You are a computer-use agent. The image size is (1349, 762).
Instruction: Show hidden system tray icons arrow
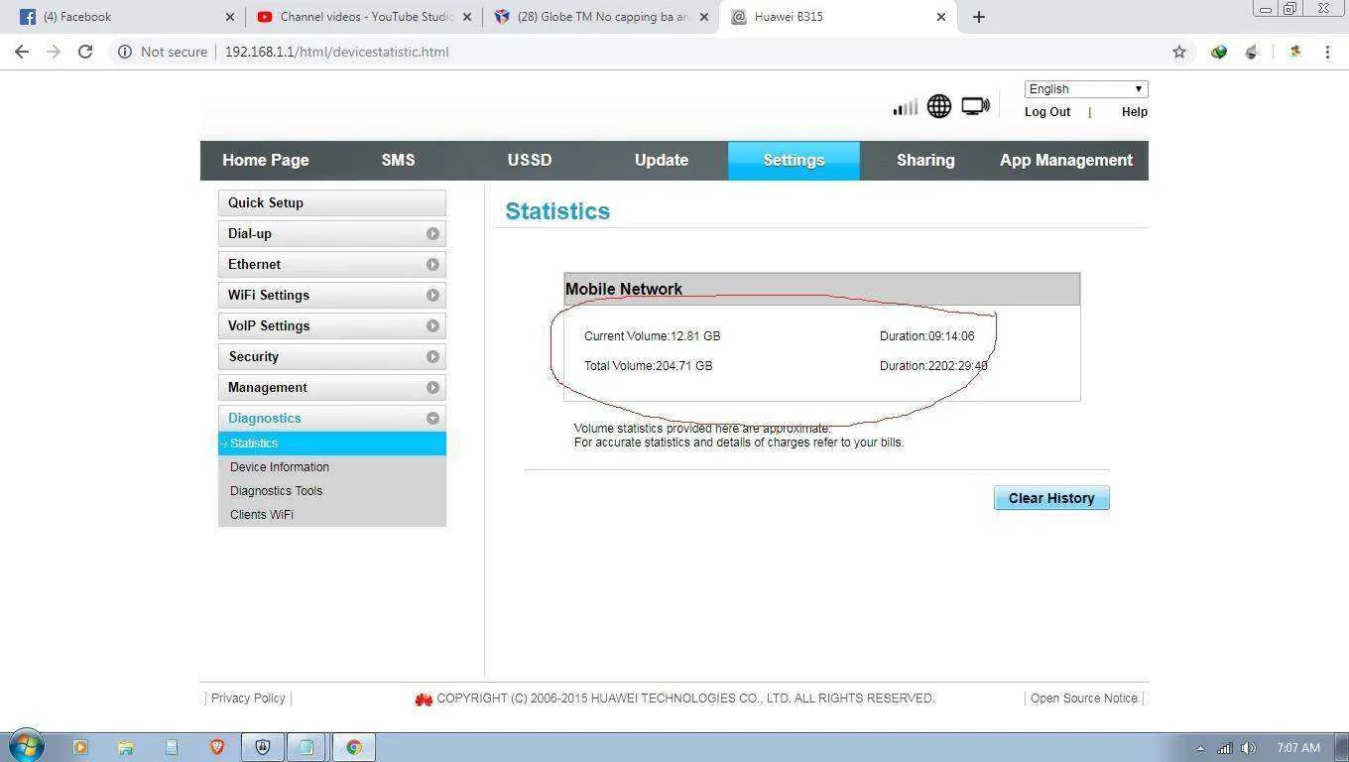tap(1200, 748)
